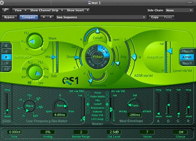Click the LFO Rate knob
This screenshot has width=196, height=141.
coord(60,106)
